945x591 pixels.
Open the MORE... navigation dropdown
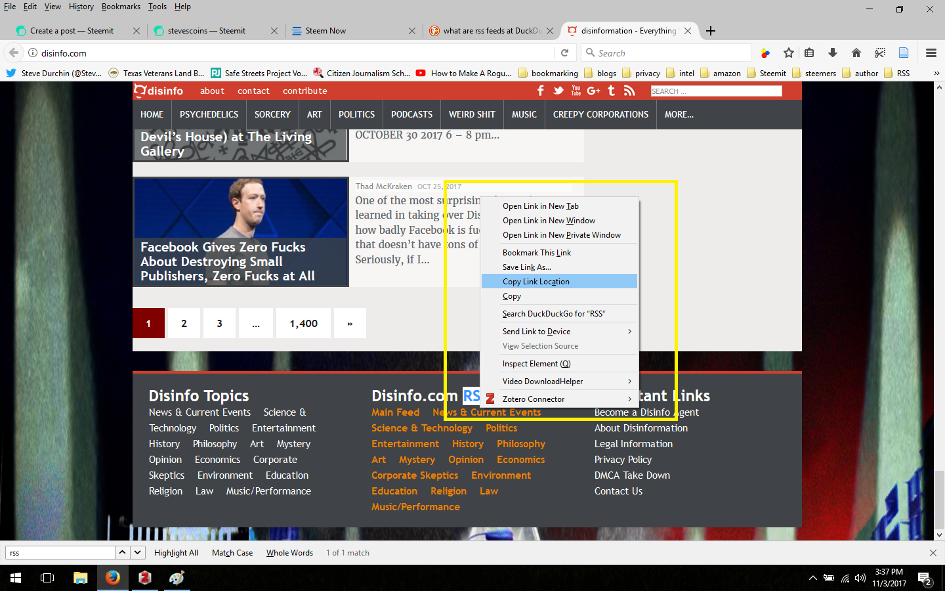pyautogui.click(x=679, y=114)
